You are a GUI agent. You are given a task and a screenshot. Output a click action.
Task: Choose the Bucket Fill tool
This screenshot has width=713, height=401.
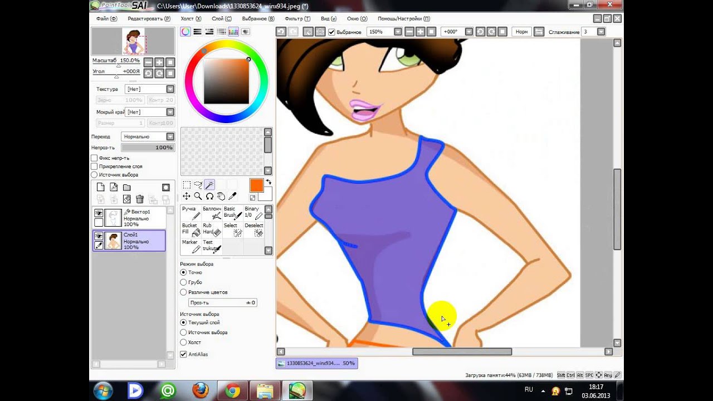(x=191, y=229)
